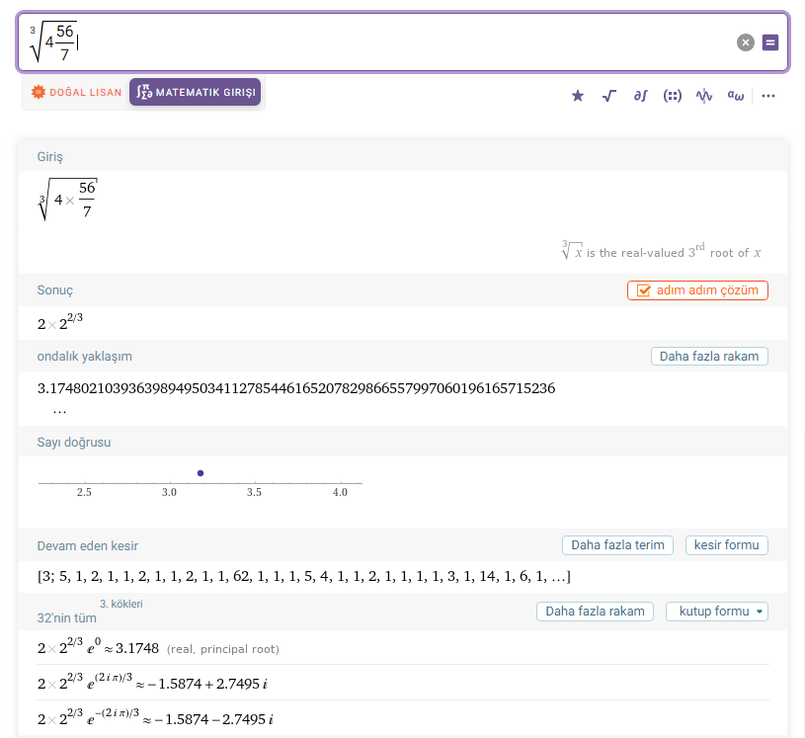
Task: Click the root ≈ −1.5874 − 2.7495 i
Action: click(x=155, y=718)
